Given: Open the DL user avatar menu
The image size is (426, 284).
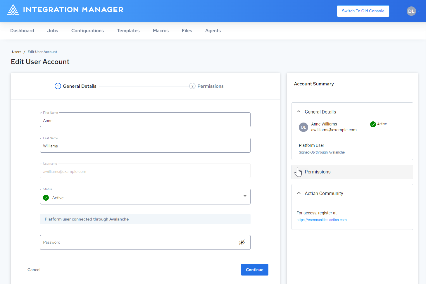Looking at the screenshot, I should [411, 11].
